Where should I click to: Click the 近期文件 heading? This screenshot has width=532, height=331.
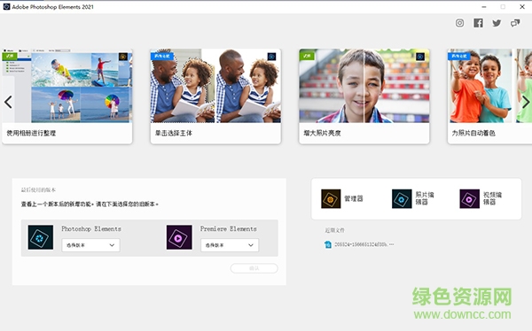point(334,230)
